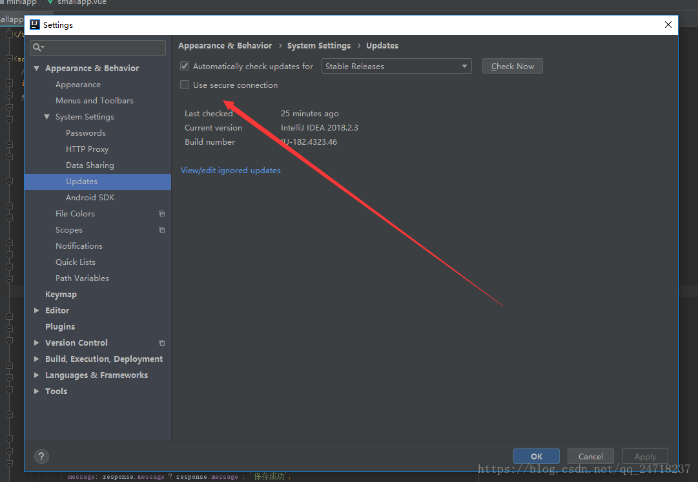Open the File Colors settings page
Viewport: 698px width, 482px height.
75,213
